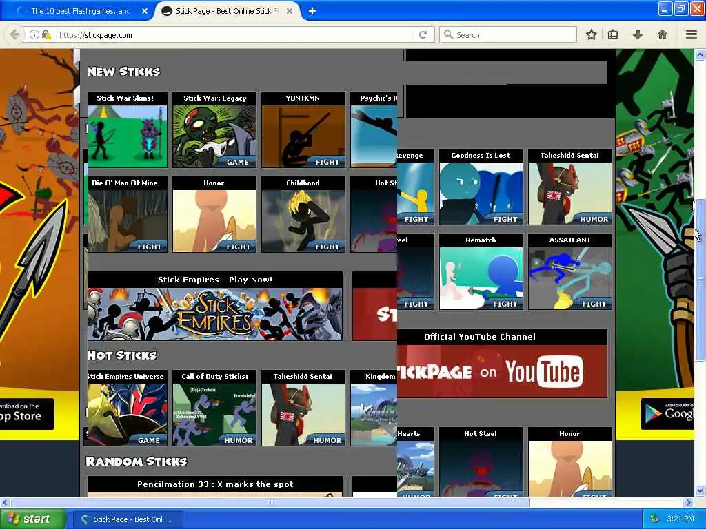Click the 3:21 PM taskbar clock
Screen dimensions: 706x529
[x=680, y=519]
